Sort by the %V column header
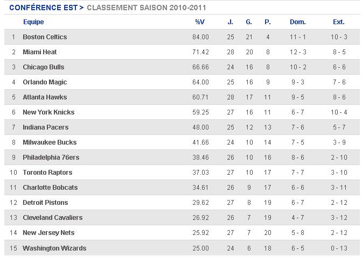This screenshot has height=257, width=362. click(x=200, y=22)
